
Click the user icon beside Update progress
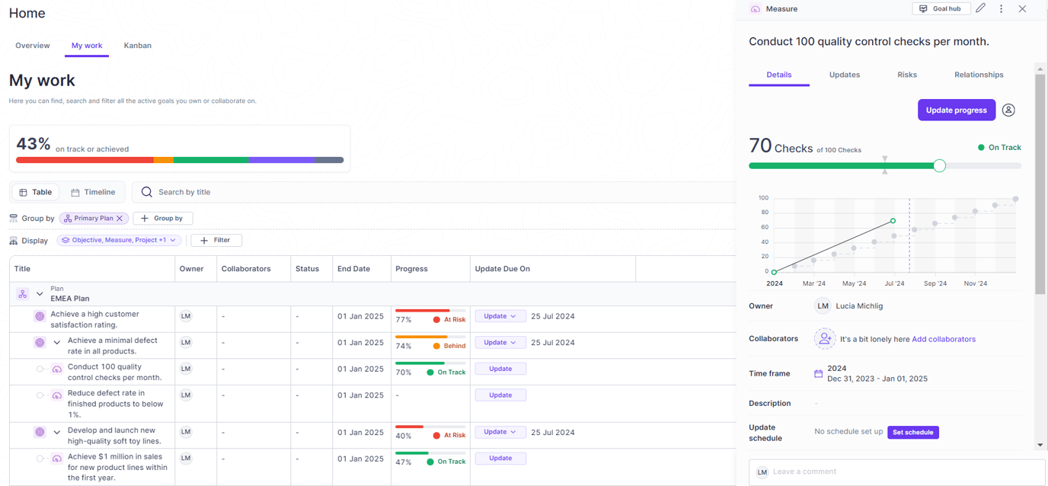[1008, 110]
